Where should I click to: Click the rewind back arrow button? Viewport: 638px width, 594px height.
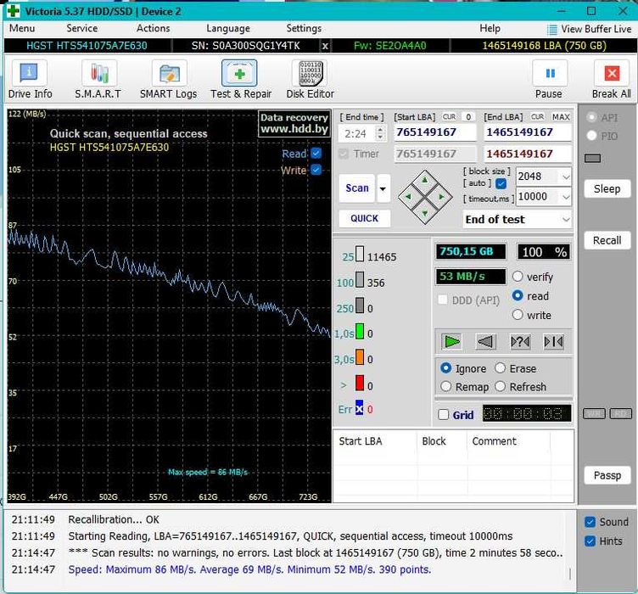(x=485, y=341)
